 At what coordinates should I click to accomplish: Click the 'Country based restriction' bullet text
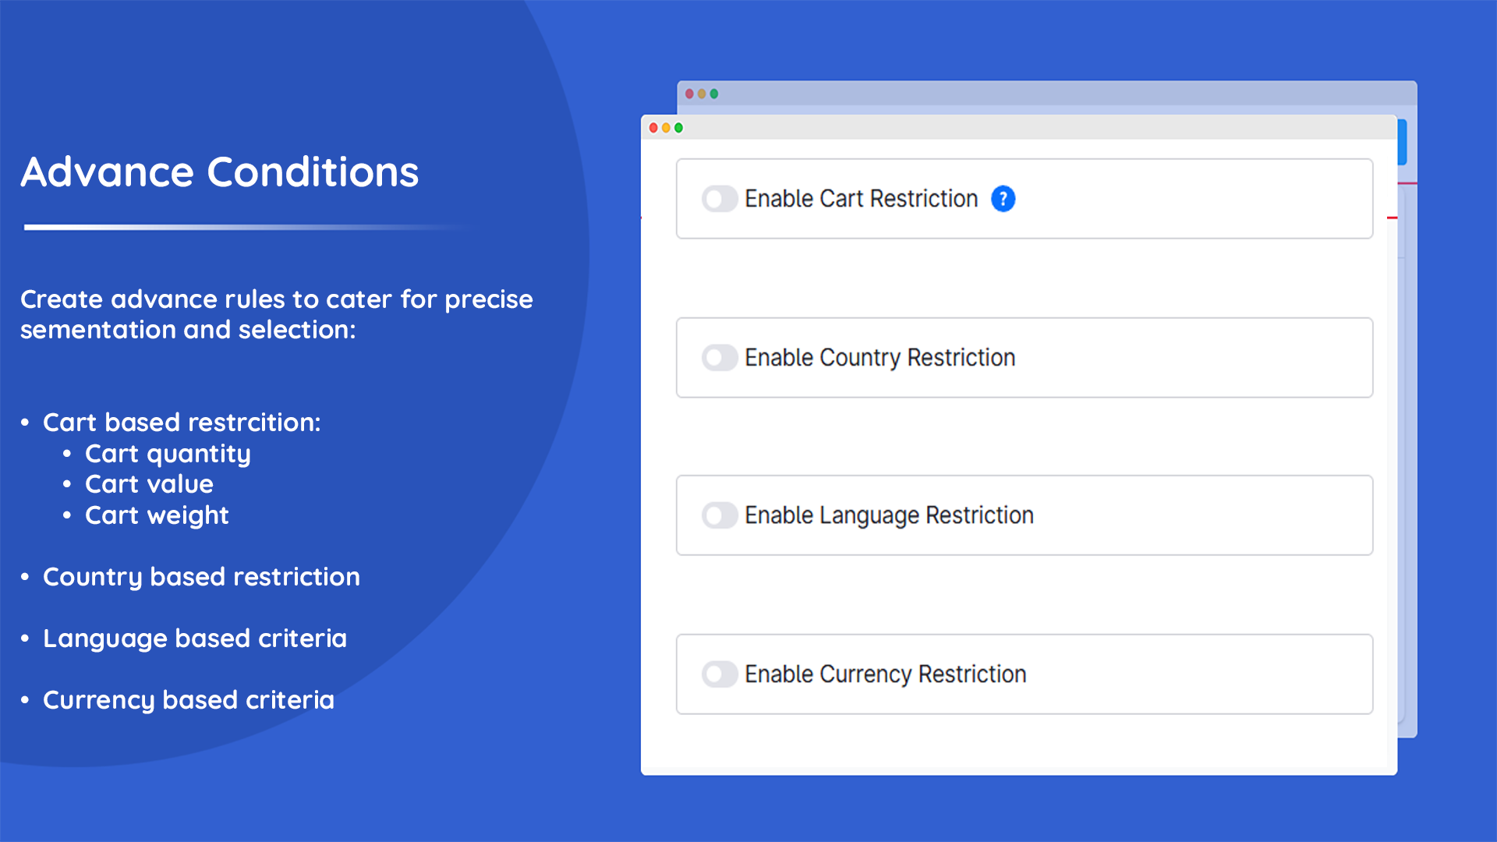(201, 577)
